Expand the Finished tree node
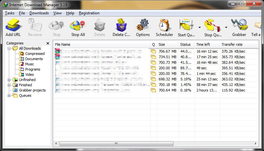 coord(9,85)
